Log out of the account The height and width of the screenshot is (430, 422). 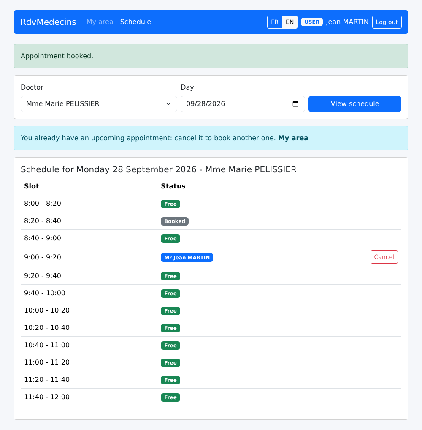point(387,22)
